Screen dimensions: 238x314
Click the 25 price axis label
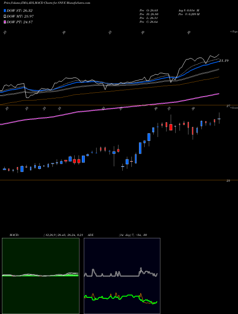(228, 181)
